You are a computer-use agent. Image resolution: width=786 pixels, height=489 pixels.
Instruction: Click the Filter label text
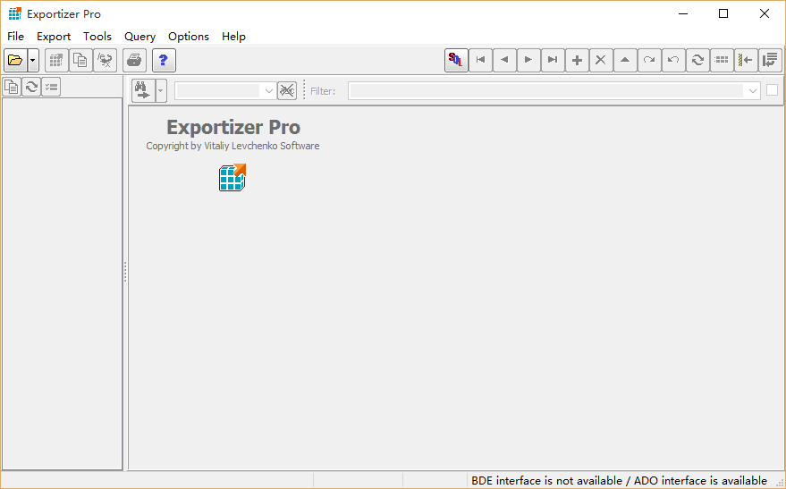pyautogui.click(x=323, y=91)
